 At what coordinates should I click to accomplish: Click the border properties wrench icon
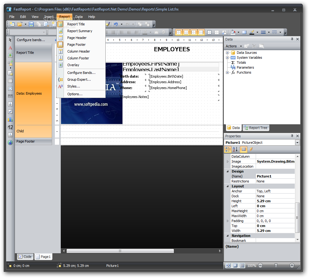coord(224,32)
